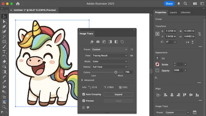Select the Shape Builder tool
Screen dimensions: 206x116
pos(4,67)
